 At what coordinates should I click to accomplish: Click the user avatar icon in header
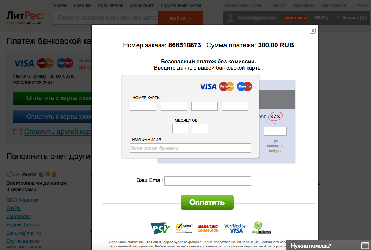(230, 18)
